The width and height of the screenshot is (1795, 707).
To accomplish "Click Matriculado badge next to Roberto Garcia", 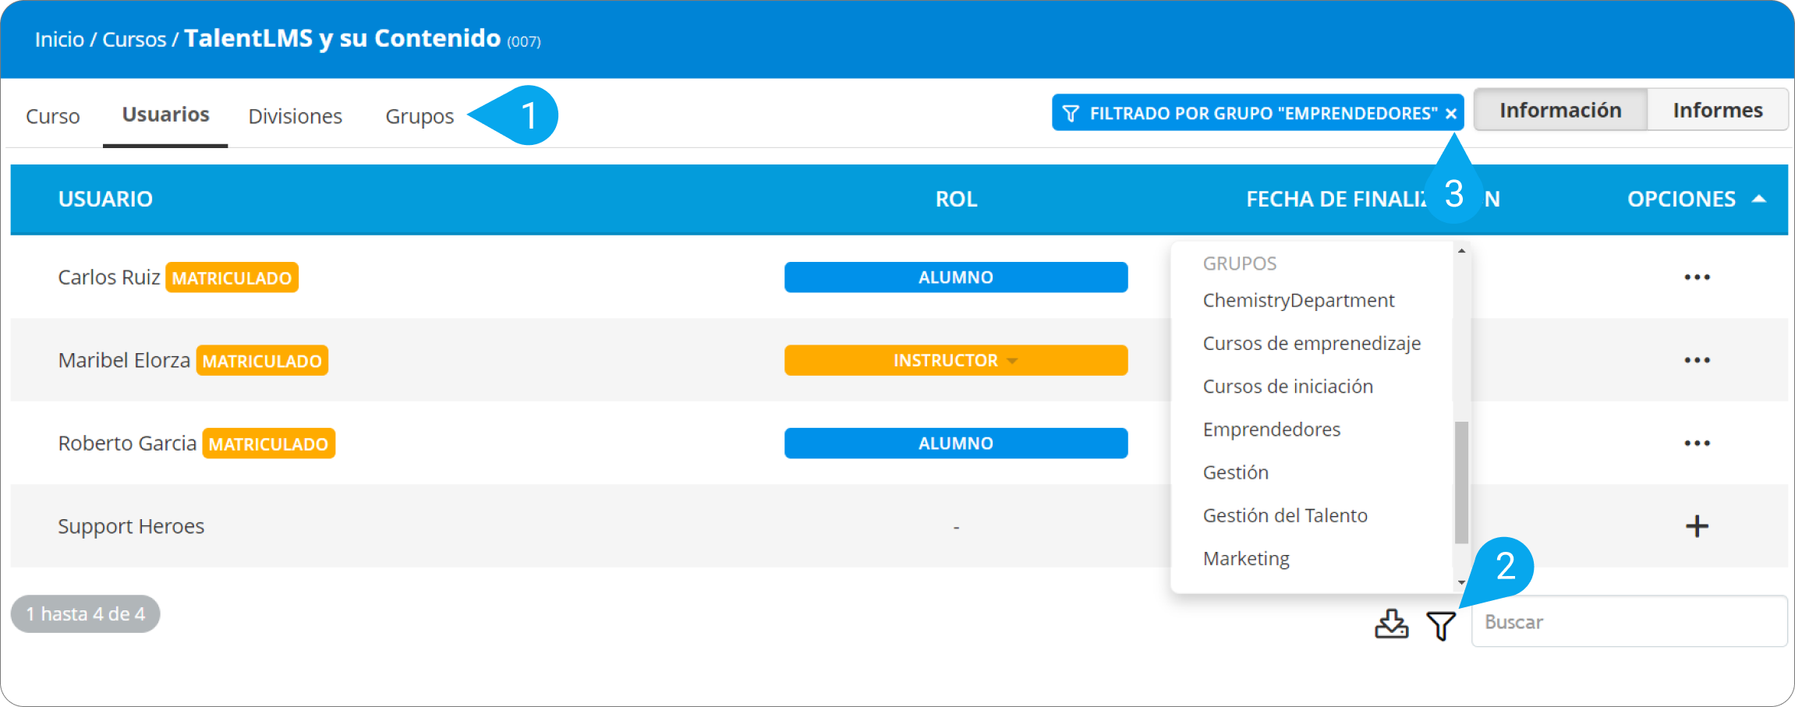I will coord(268,444).
